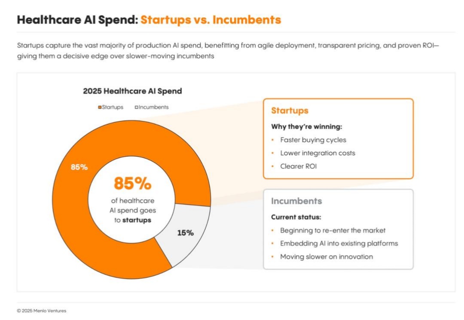Click the 'Healthcare AI Spend:' black title text
This screenshot has width=464, height=320.
click(77, 20)
